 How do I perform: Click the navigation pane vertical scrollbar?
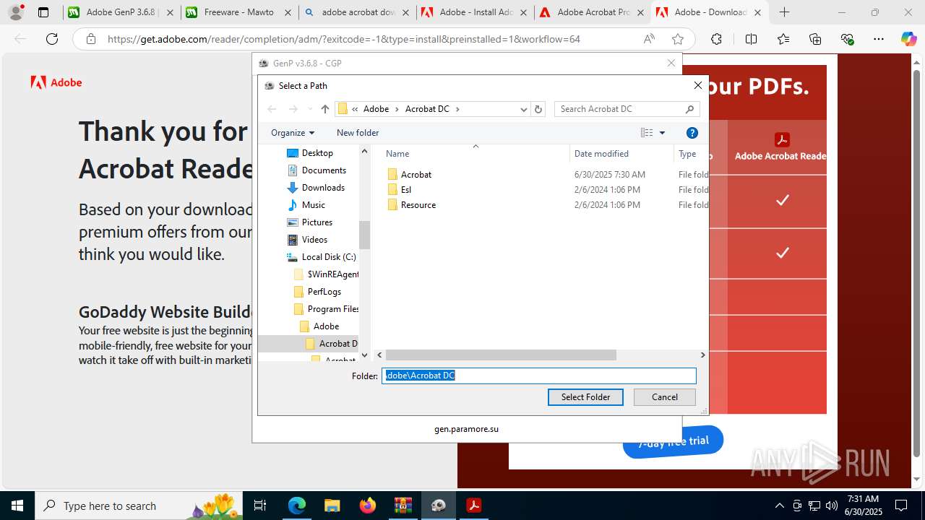364,235
